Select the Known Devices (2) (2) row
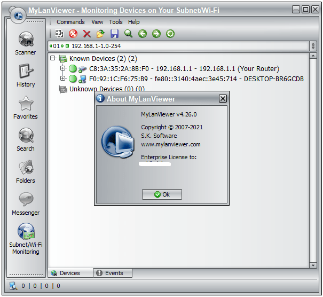The width and height of the screenshot is (323, 297). [103, 59]
